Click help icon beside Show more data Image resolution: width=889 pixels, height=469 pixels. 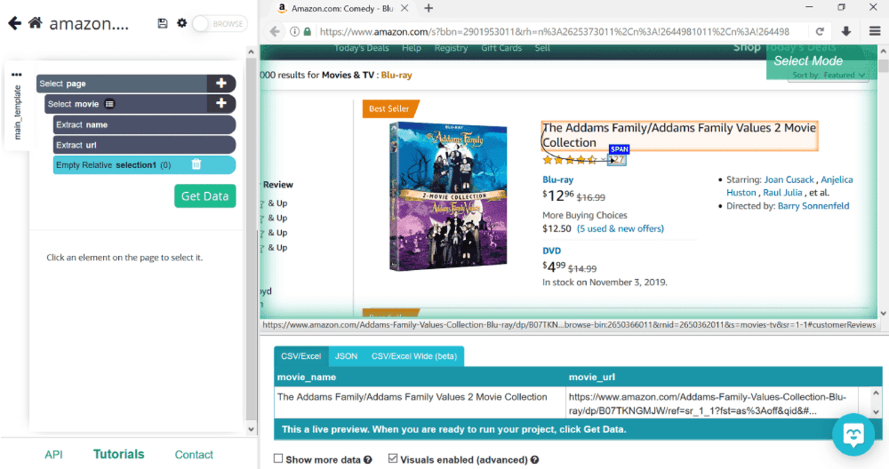pyautogui.click(x=368, y=460)
